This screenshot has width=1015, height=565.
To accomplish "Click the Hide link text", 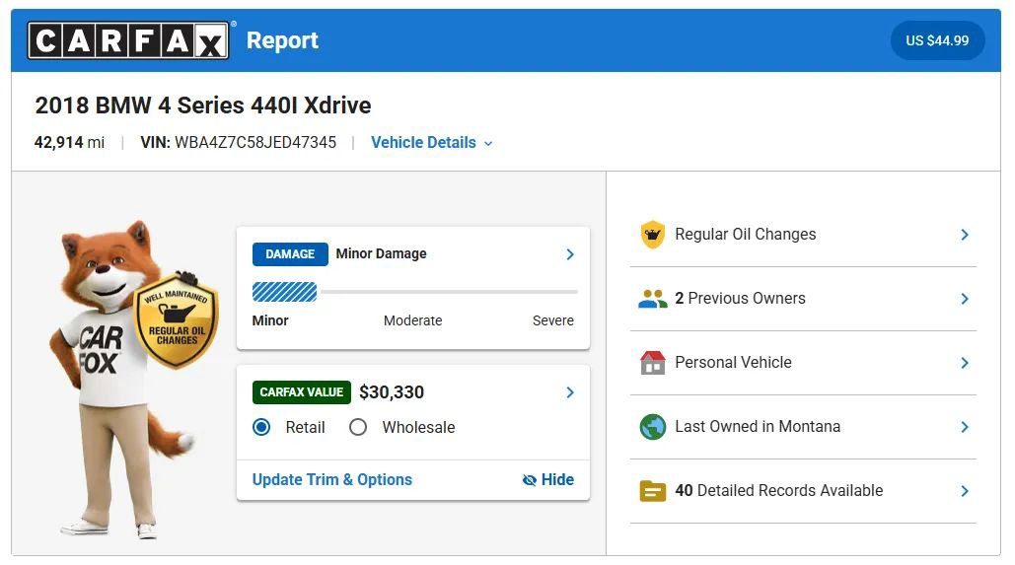I will tap(557, 479).
